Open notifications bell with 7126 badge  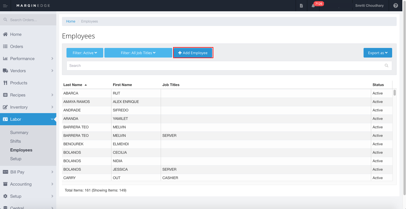(x=313, y=6)
